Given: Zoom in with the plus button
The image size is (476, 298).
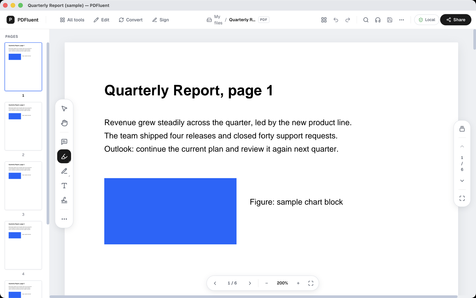Looking at the screenshot, I should [298, 283].
